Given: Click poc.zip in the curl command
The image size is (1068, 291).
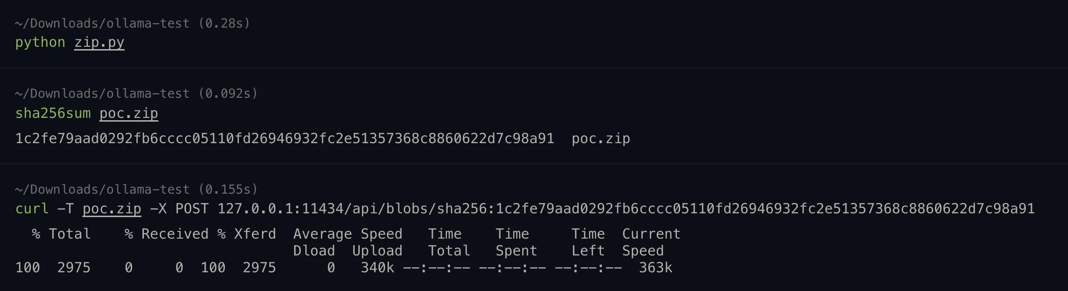Looking at the screenshot, I should coord(112,209).
